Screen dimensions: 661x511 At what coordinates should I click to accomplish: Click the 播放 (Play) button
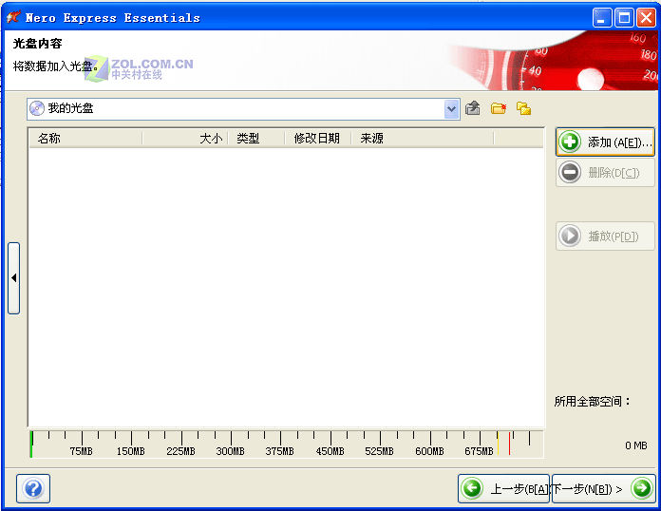click(x=605, y=237)
